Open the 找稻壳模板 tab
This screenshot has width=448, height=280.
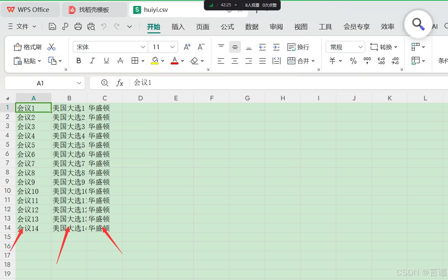(x=94, y=10)
